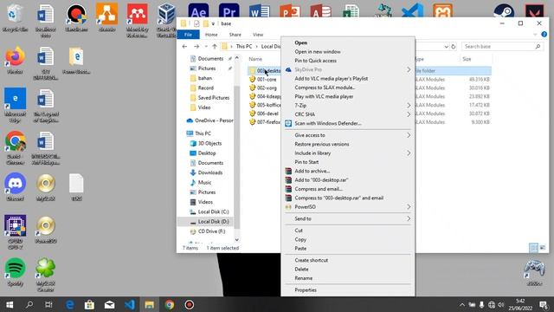
Task: Open address bar history dropdown
Action: pos(446,46)
